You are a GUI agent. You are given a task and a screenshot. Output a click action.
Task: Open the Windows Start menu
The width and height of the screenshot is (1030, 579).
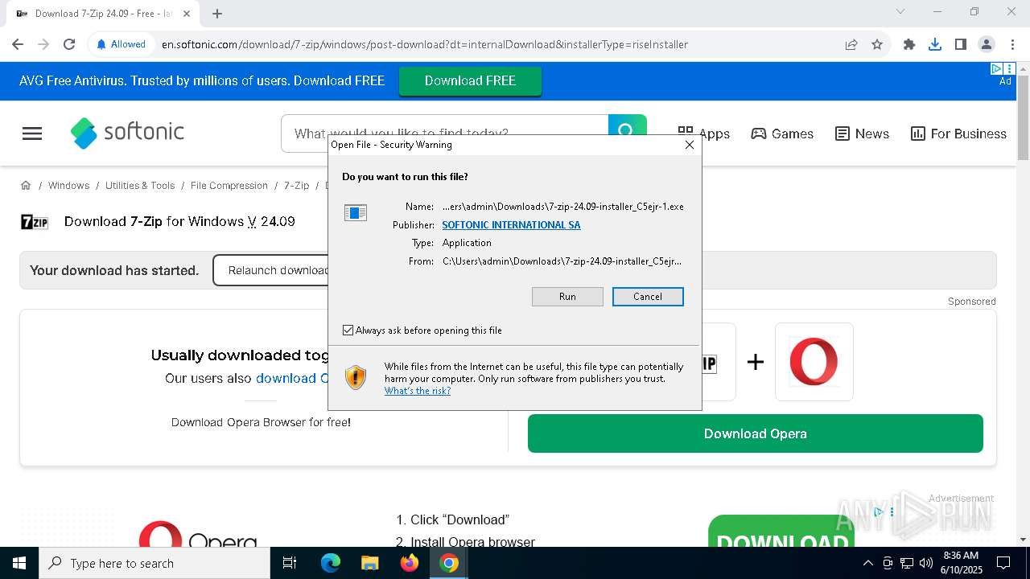tap(19, 563)
